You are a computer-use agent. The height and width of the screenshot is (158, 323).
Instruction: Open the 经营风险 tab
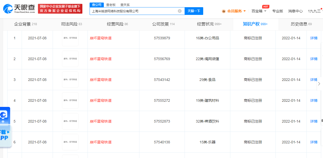click(117, 24)
